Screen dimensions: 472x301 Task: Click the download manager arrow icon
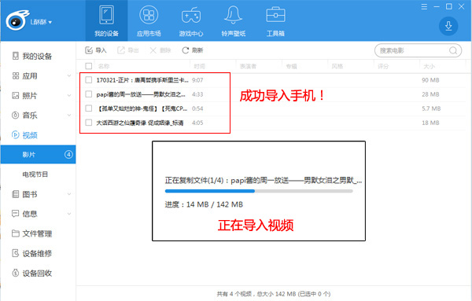coord(448,26)
